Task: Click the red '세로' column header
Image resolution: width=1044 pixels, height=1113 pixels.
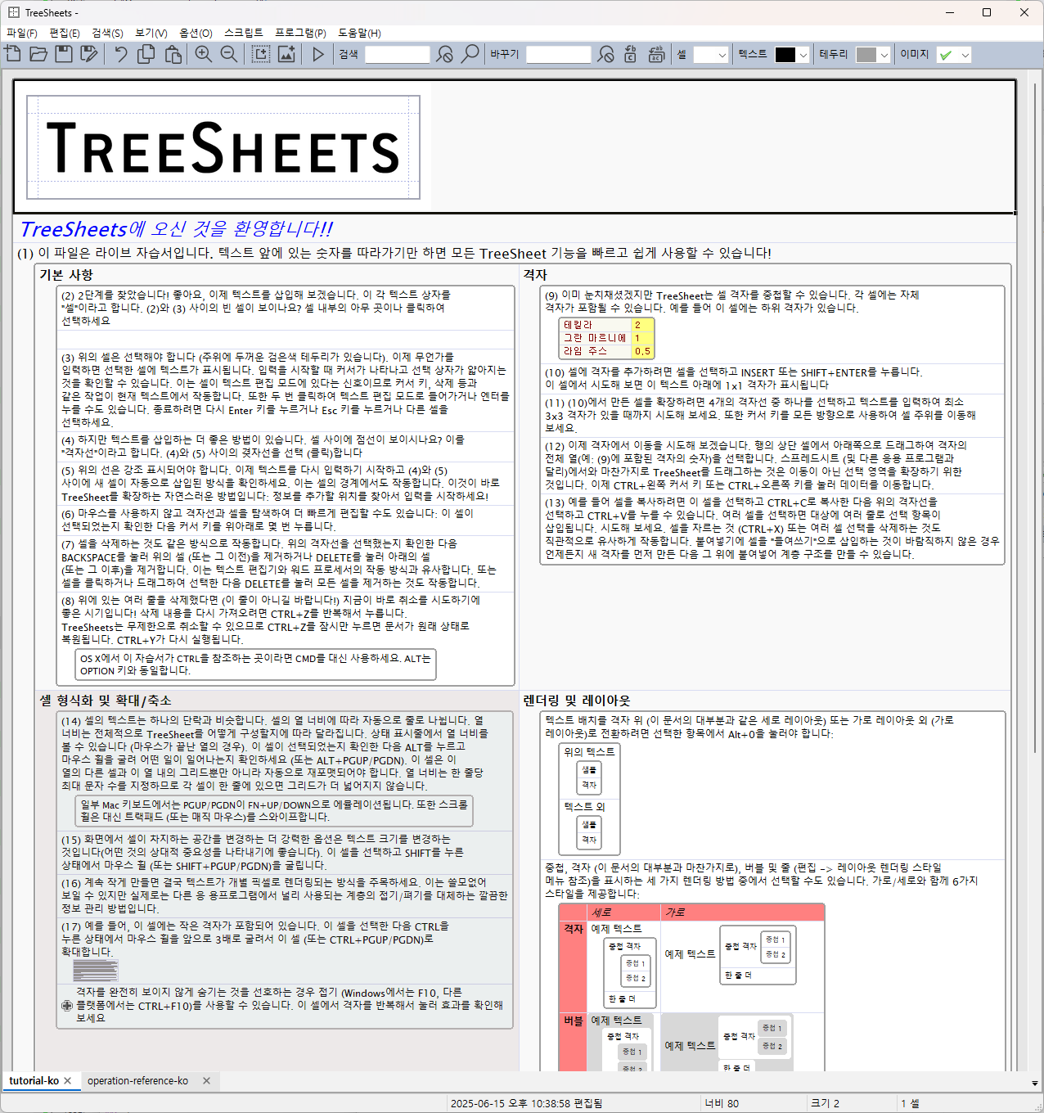Action: click(x=624, y=912)
